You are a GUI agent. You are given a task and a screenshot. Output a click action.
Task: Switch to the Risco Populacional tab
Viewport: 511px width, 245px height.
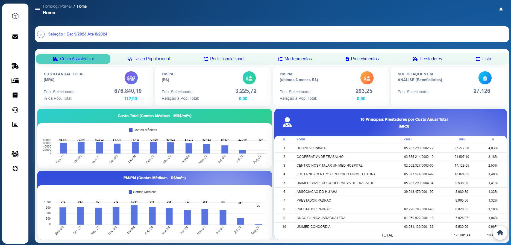coord(152,59)
